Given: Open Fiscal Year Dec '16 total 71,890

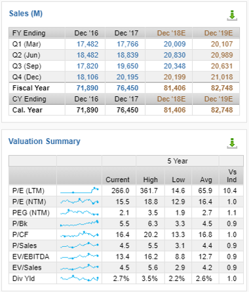Looking at the screenshot, I should coord(87,88).
